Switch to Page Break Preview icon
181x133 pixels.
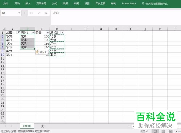tap(171, 131)
